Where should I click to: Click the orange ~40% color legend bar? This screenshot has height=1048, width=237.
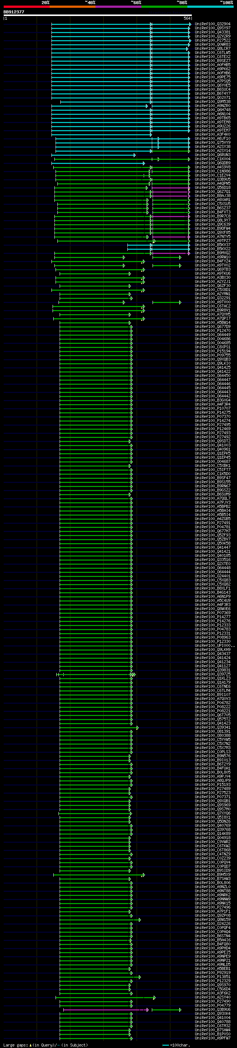73,7
